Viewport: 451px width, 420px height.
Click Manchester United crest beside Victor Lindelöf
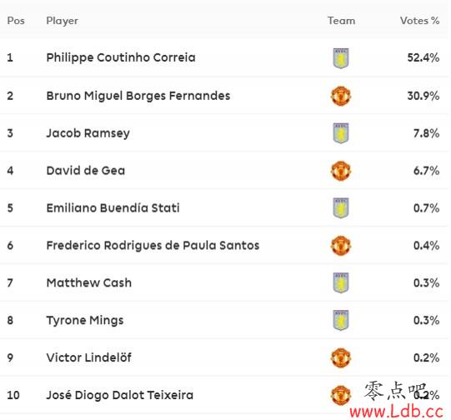click(x=341, y=357)
